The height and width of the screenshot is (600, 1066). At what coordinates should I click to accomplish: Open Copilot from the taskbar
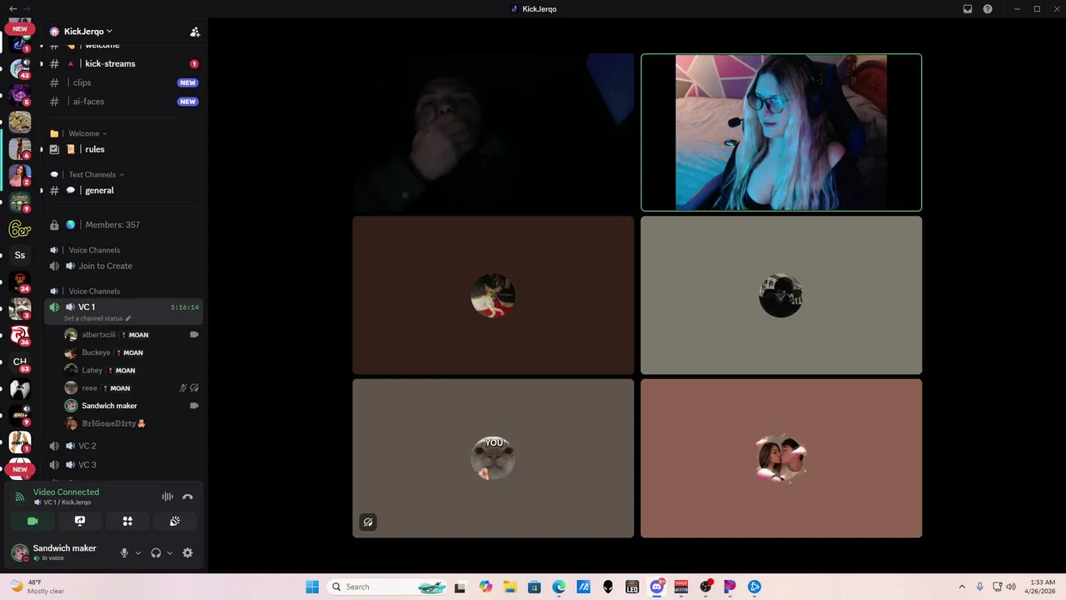pos(486,587)
